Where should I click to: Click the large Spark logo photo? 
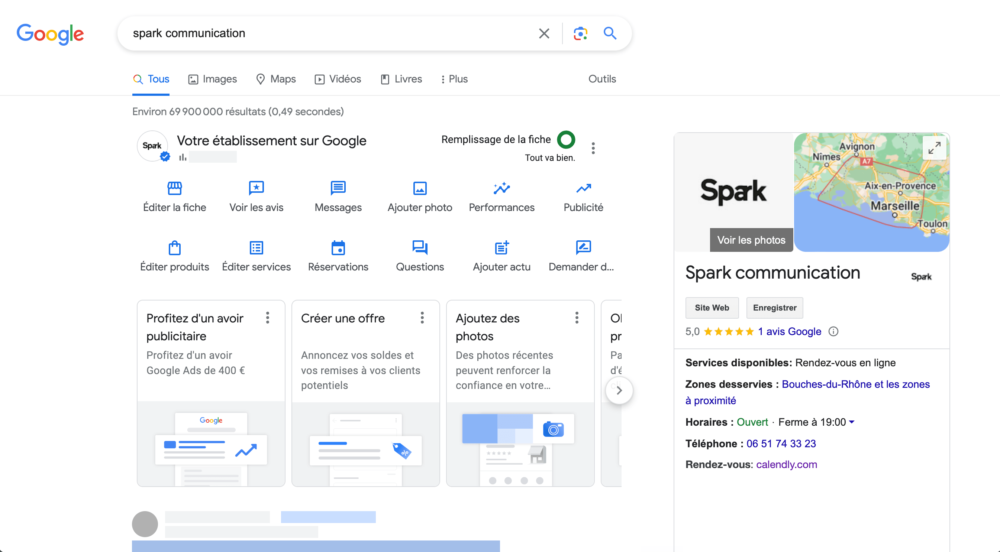coord(733,192)
